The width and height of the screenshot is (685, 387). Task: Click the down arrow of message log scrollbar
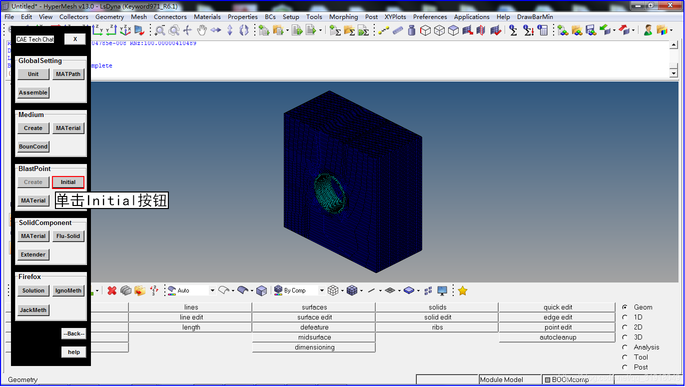[674, 73]
